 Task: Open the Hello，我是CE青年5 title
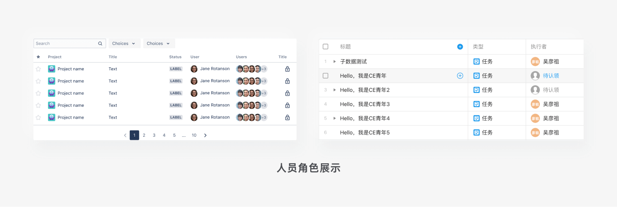[x=365, y=132]
